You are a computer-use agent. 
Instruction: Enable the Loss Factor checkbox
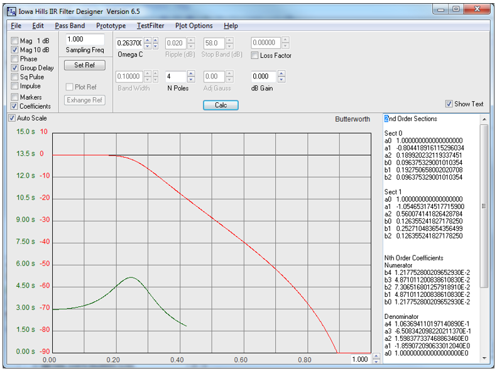coord(254,55)
